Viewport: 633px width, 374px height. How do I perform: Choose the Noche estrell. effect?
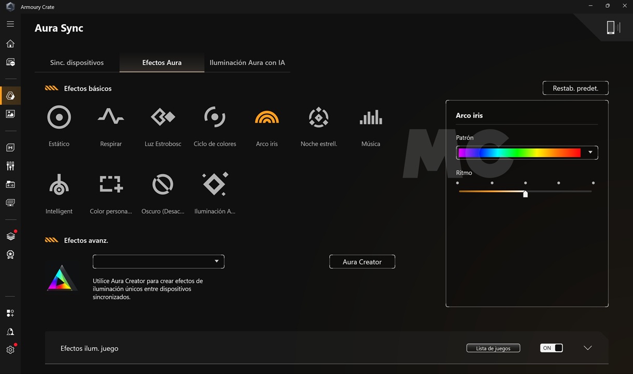click(x=318, y=118)
